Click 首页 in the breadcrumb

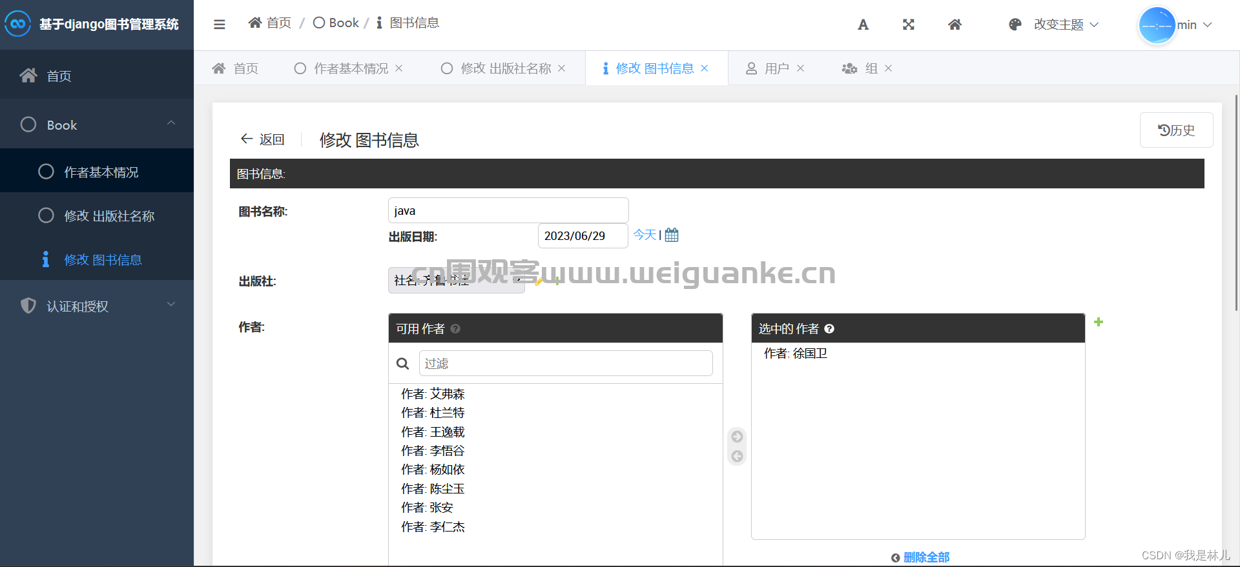(x=270, y=23)
